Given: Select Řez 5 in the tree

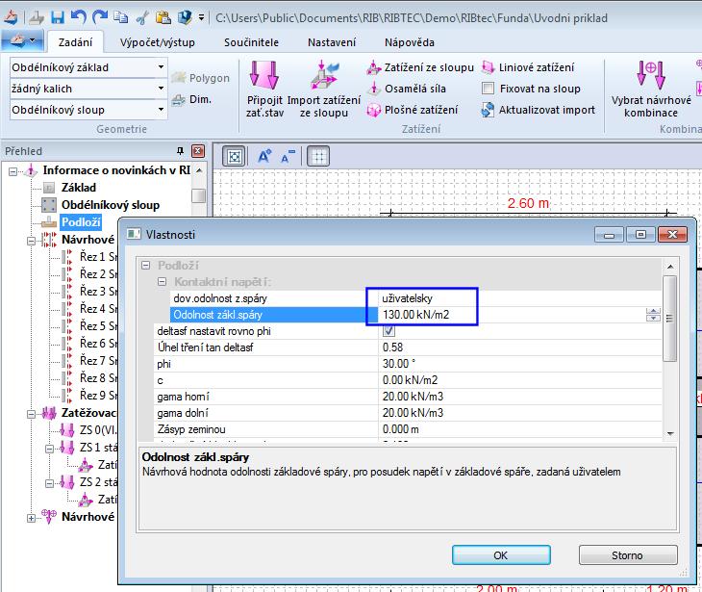Looking at the screenshot, I should pyautogui.click(x=97, y=325).
